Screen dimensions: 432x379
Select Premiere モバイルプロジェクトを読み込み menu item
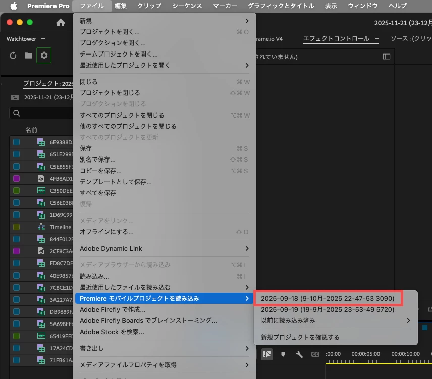164,298
